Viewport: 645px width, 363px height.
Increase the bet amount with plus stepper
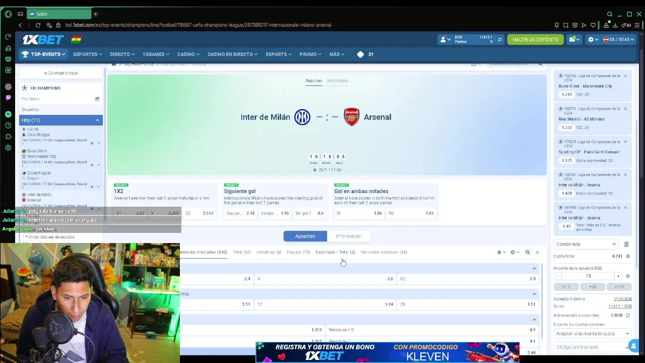pyautogui.click(x=618, y=276)
